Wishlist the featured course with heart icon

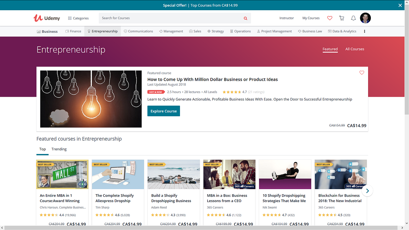362,73
